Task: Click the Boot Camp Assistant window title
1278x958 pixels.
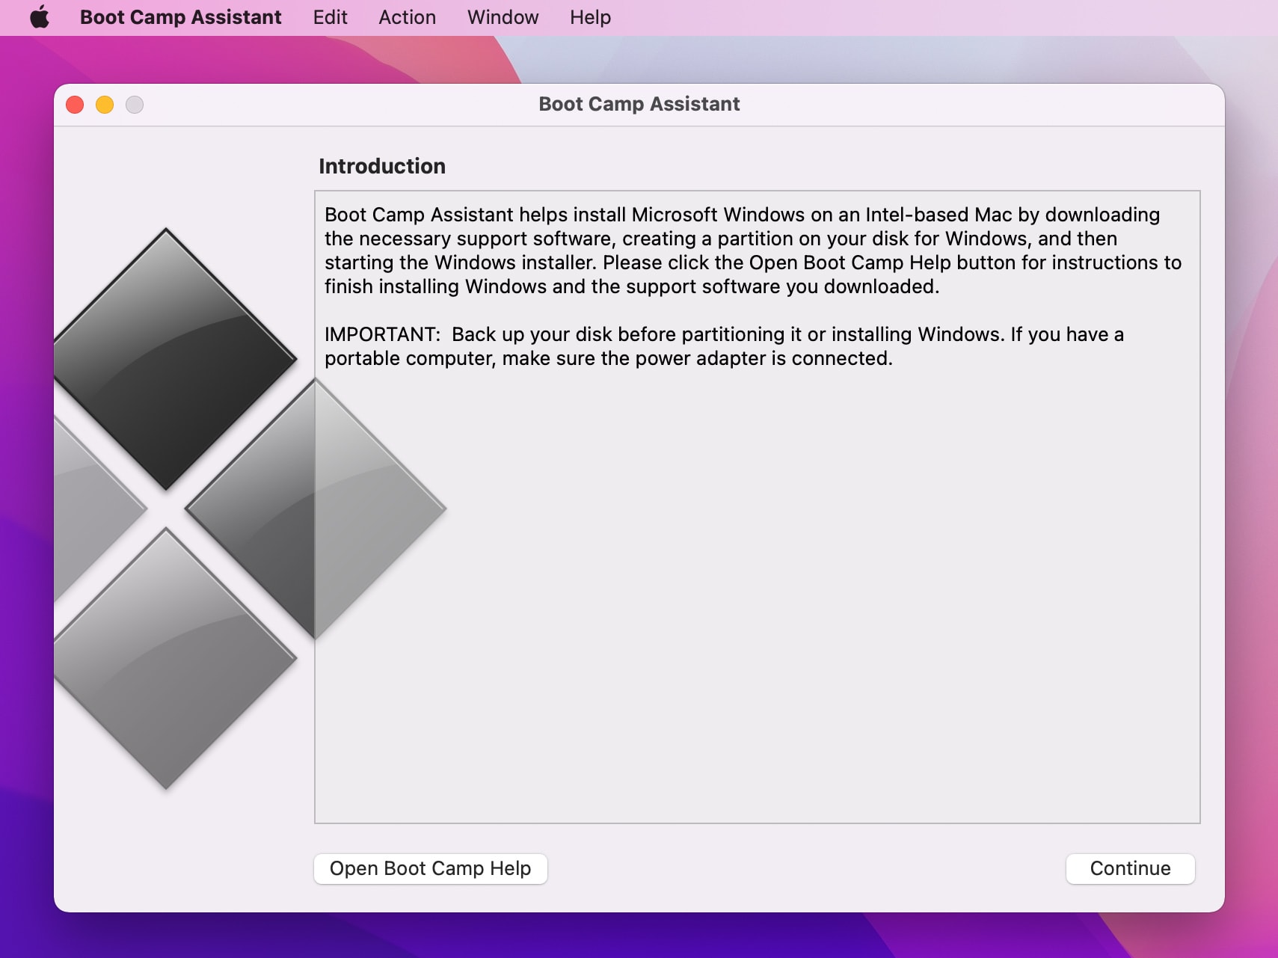Action: click(639, 104)
